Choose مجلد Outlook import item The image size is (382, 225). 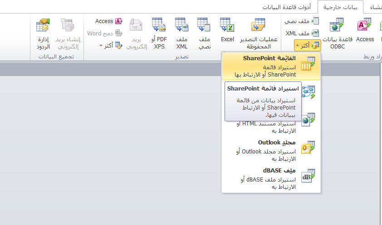271,150
